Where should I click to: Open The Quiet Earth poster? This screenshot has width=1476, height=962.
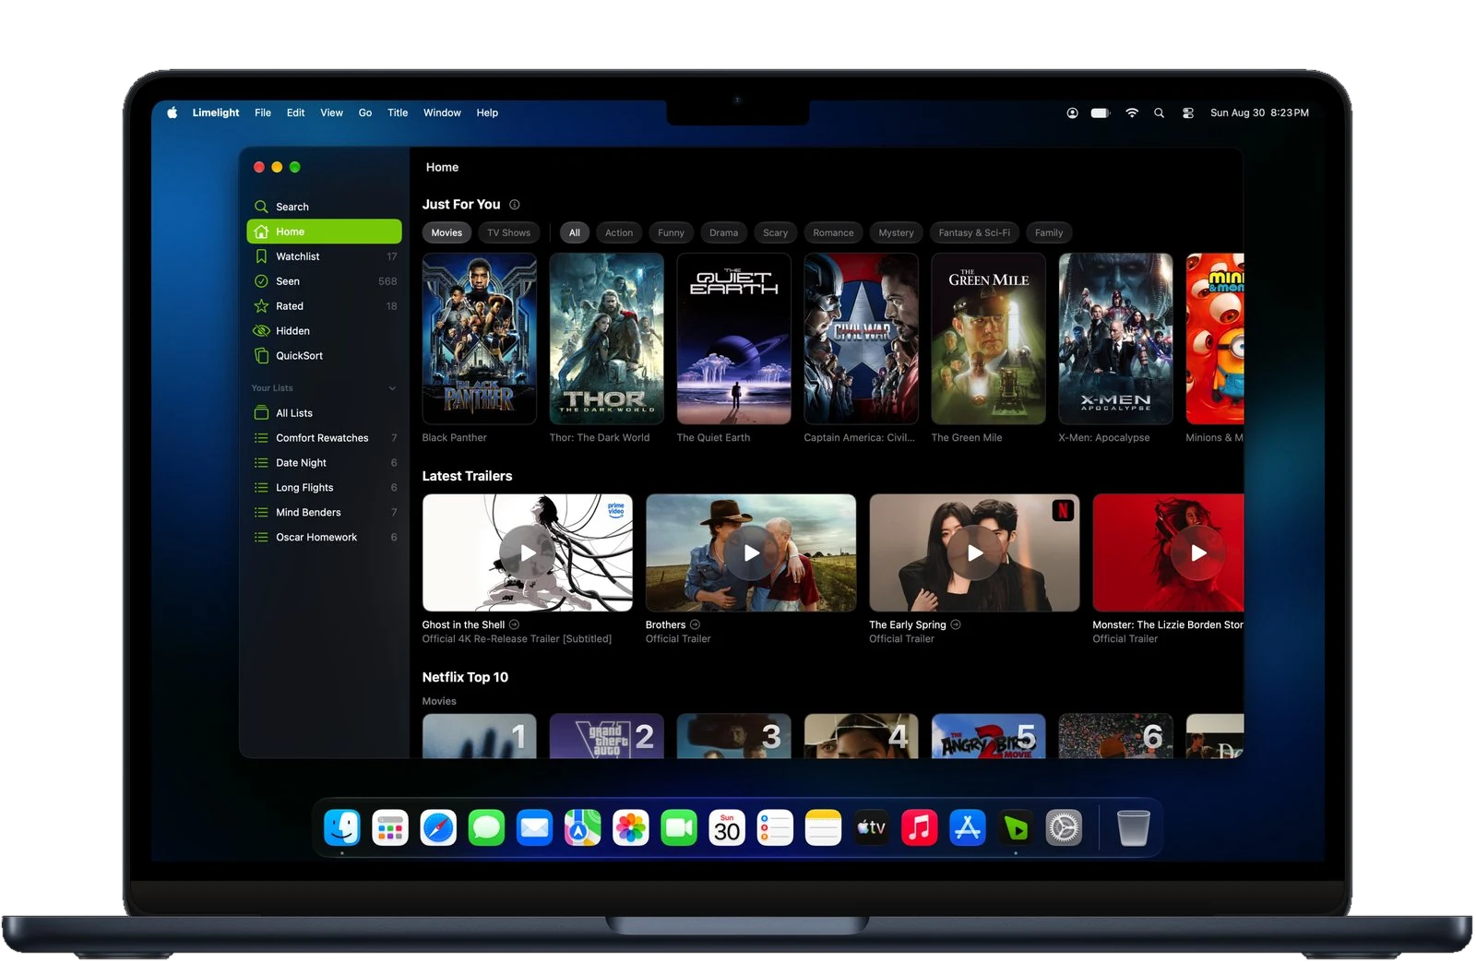point(733,338)
